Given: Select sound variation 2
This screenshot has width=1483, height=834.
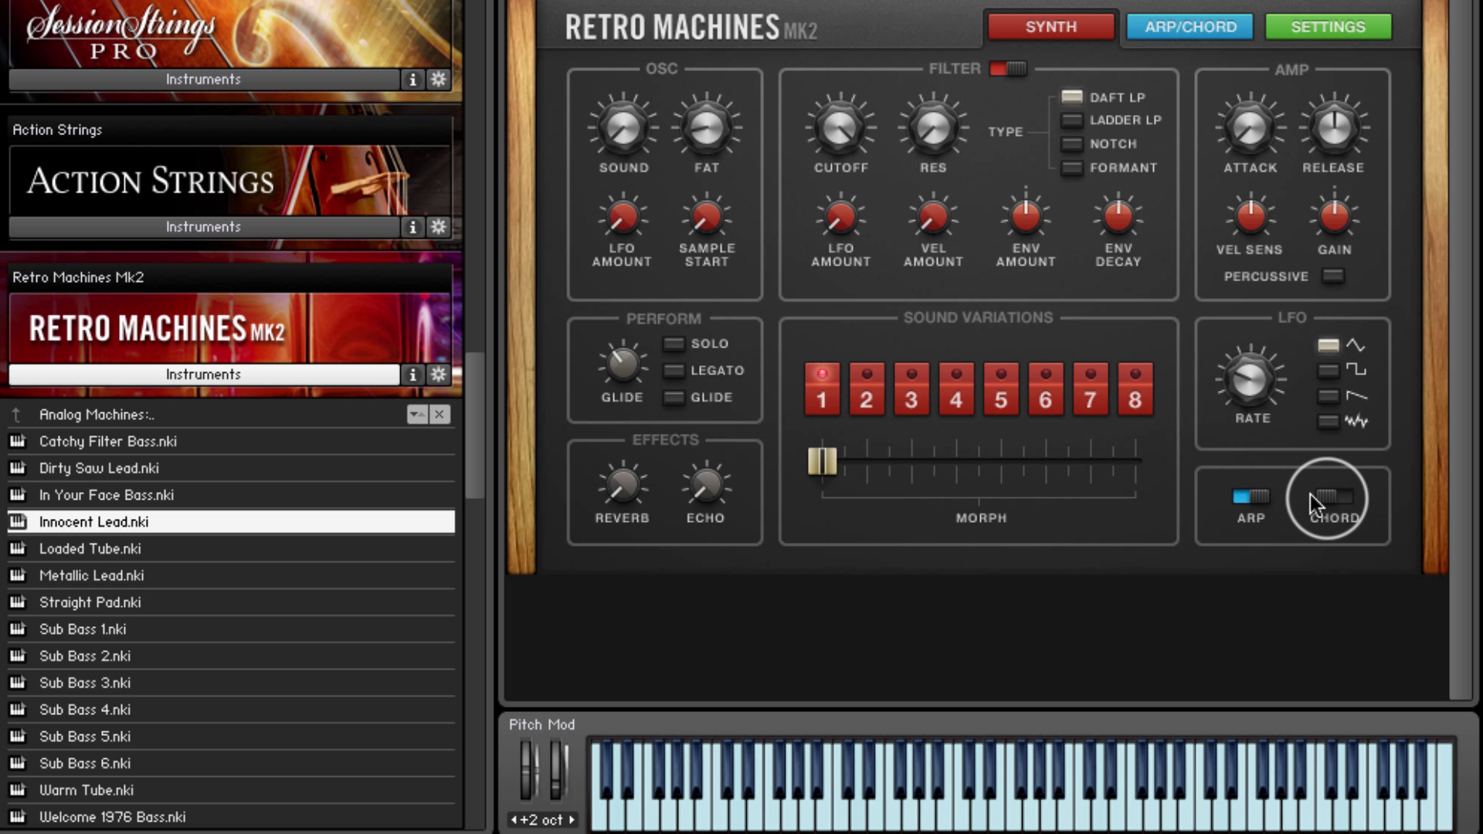Looking at the screenshot, I should [867, 389].
